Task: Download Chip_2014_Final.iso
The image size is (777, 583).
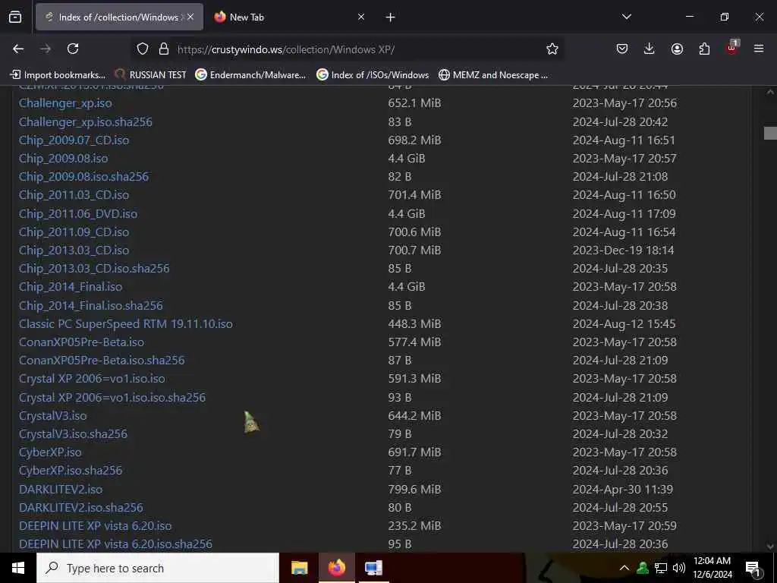Action: click(x=71, y=287)
